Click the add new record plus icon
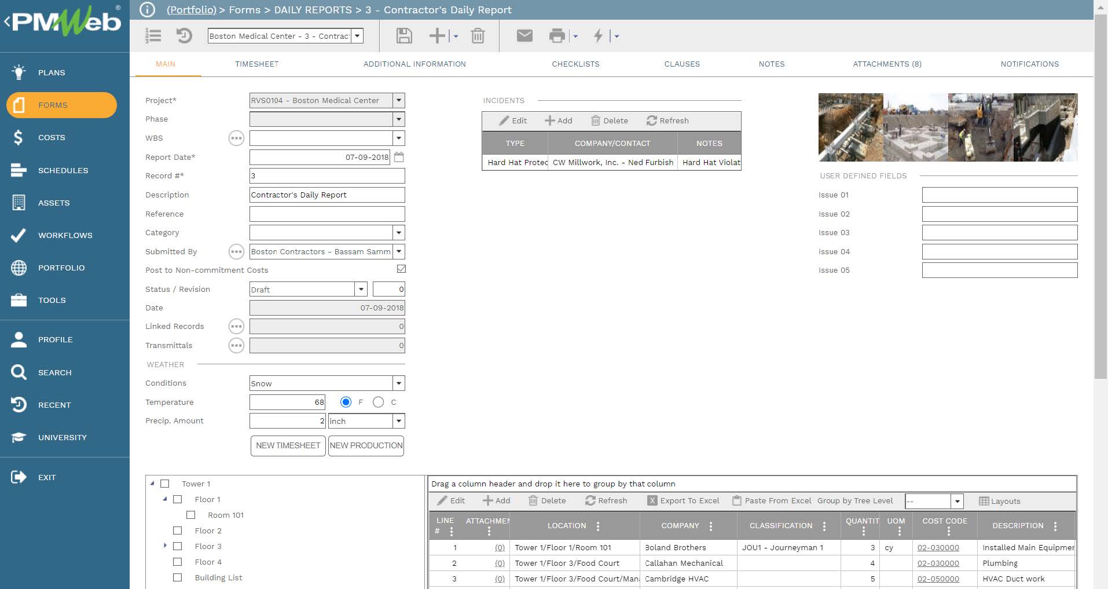This screenshot has height=589, width=1108. [x=437, y=36]
